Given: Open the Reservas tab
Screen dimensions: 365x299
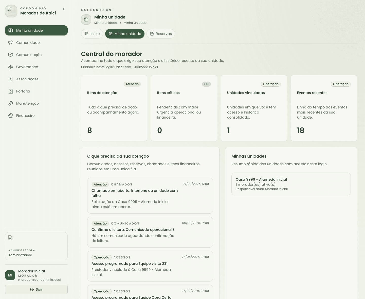Looking at the screenshot, I should pyautogui.click(x=161, y=34).
